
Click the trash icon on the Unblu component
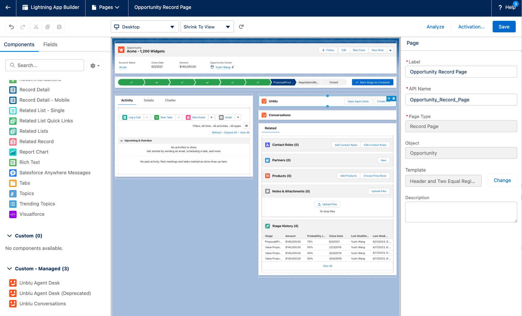tap(394, 98)
